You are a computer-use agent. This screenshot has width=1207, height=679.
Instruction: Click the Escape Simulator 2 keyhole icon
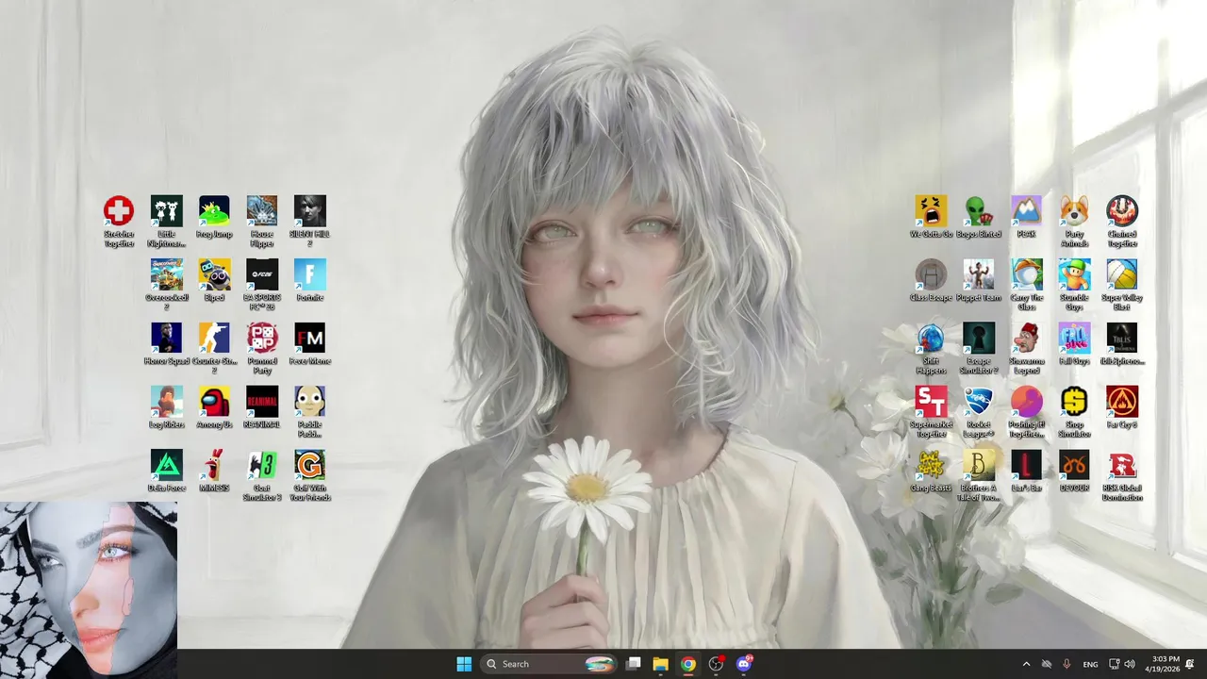coord(979,338)
